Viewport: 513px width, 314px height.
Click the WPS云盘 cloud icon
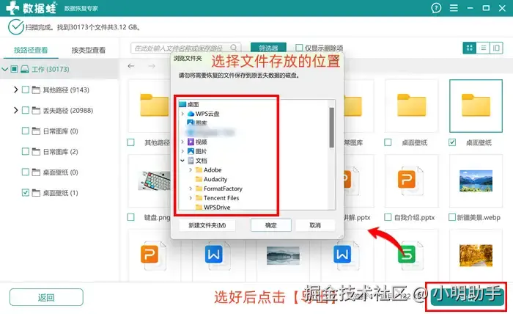191,114
